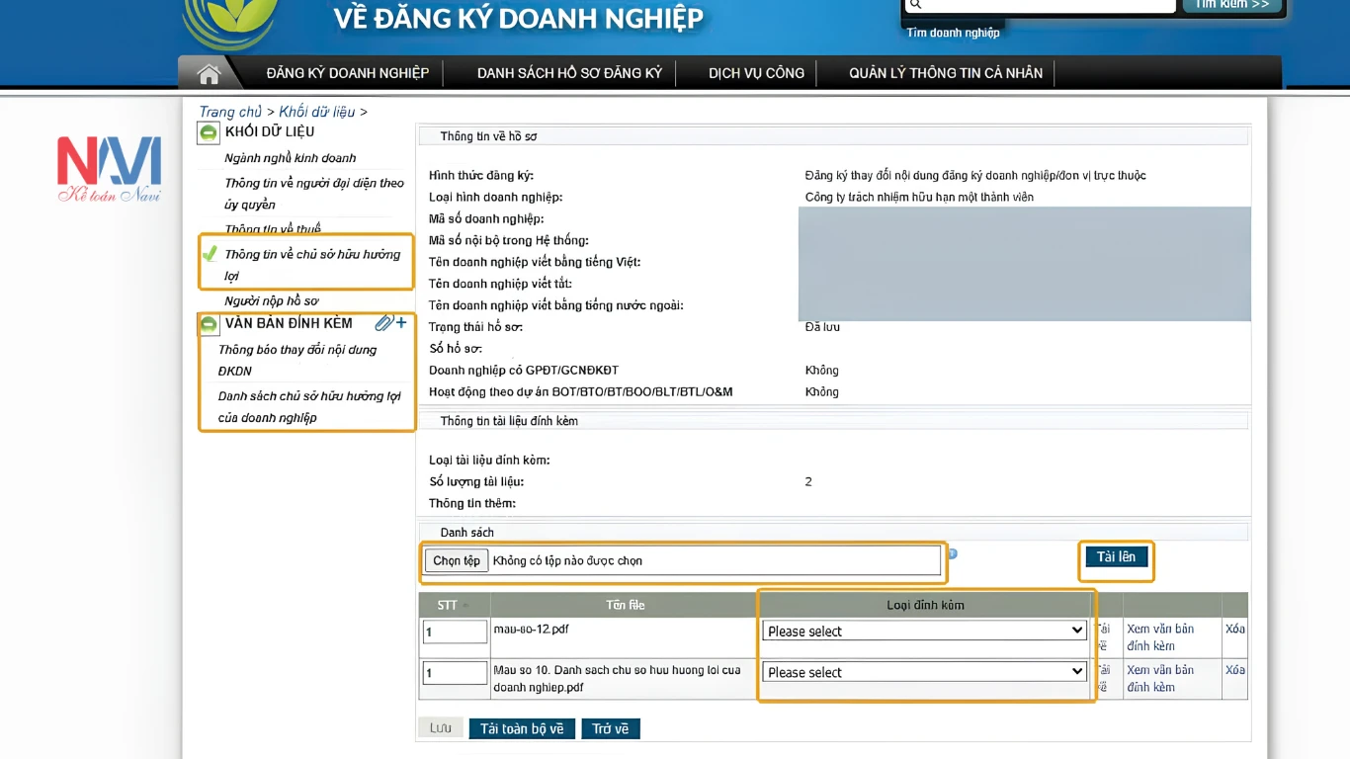Open QUẢN LÝ THÔNG TIN CÁ NHÂN menu

click(x=946, y=73)
